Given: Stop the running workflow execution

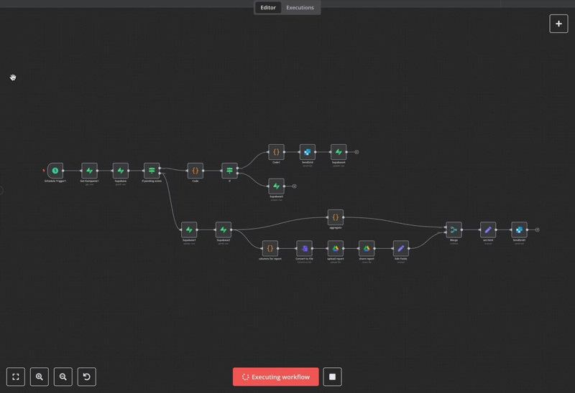Looking at the screenshot, I should (332, 377).
